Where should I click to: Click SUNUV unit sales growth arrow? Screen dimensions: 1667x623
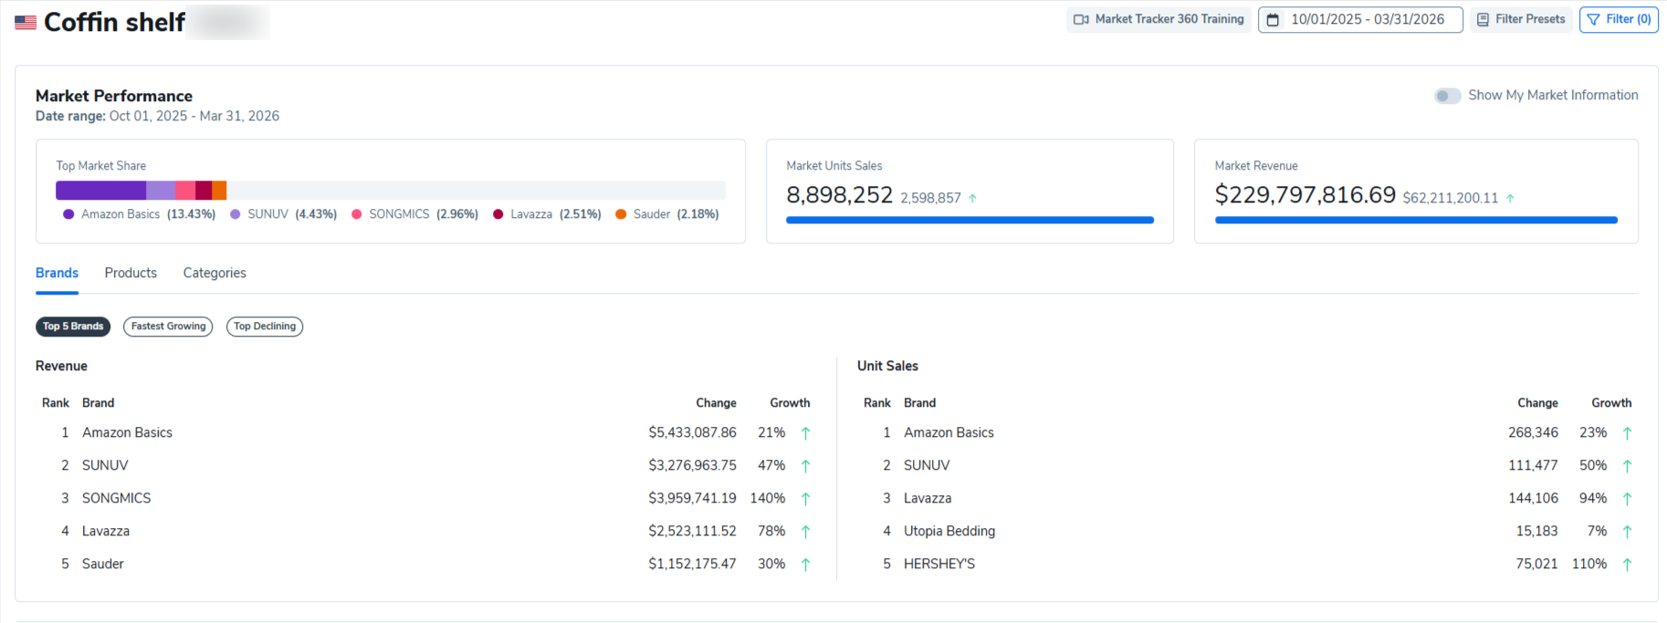click(x=1627, y=466)
